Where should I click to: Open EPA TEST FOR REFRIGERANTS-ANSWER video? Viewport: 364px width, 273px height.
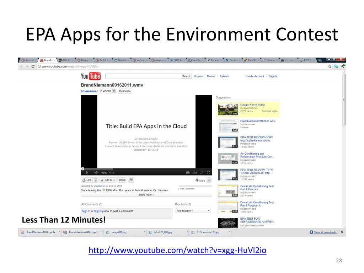(x=257, y=220)
